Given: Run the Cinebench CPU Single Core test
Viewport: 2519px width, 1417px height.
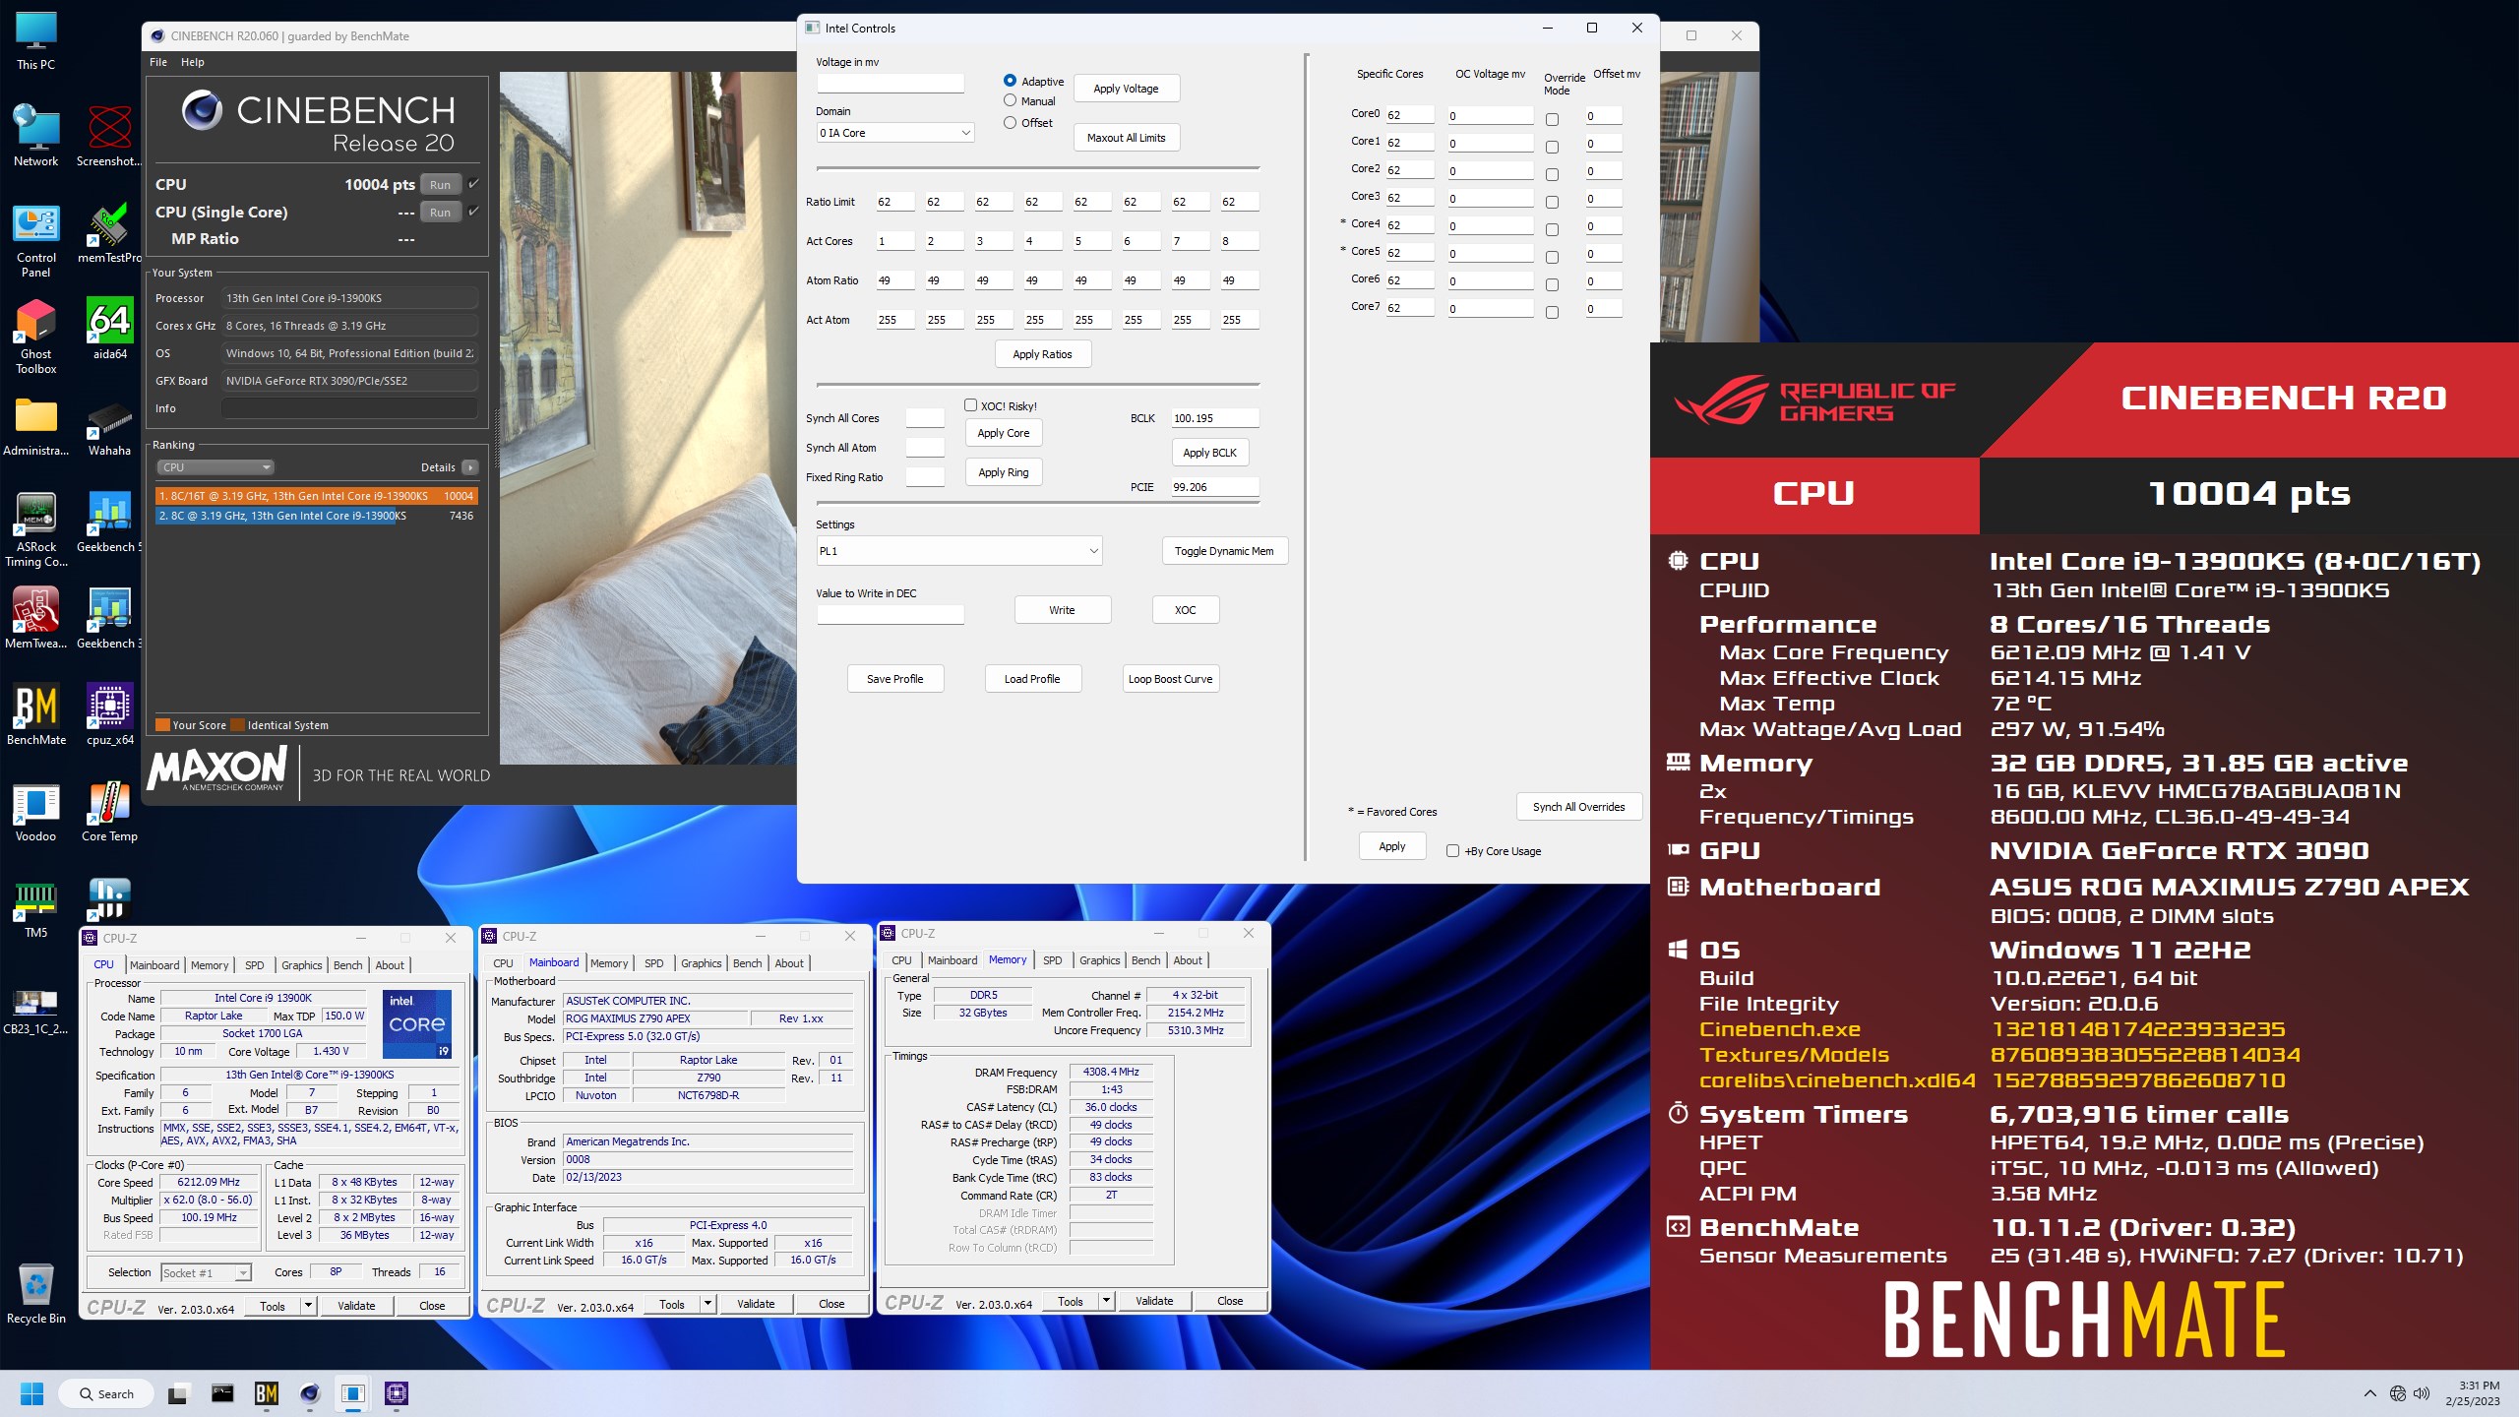Looking at the screenshot, I should click(x=441, y=212).
